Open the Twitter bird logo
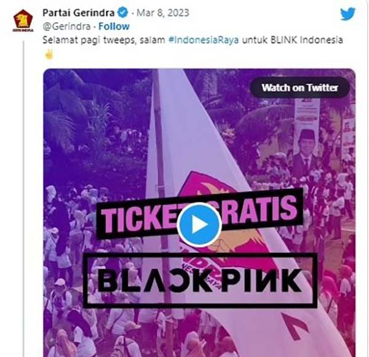This screenshot has width=369, height=357. (x=347, y=14)
